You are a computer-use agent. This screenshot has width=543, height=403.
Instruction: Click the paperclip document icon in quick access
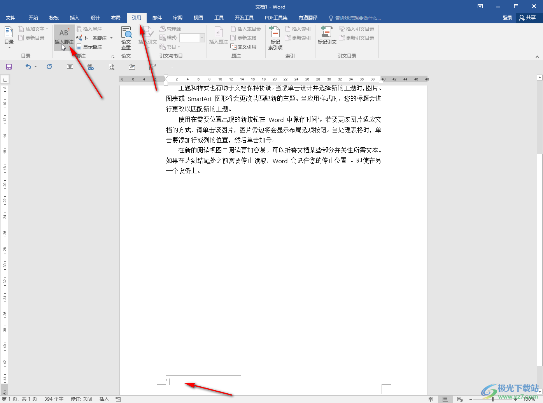132,67
